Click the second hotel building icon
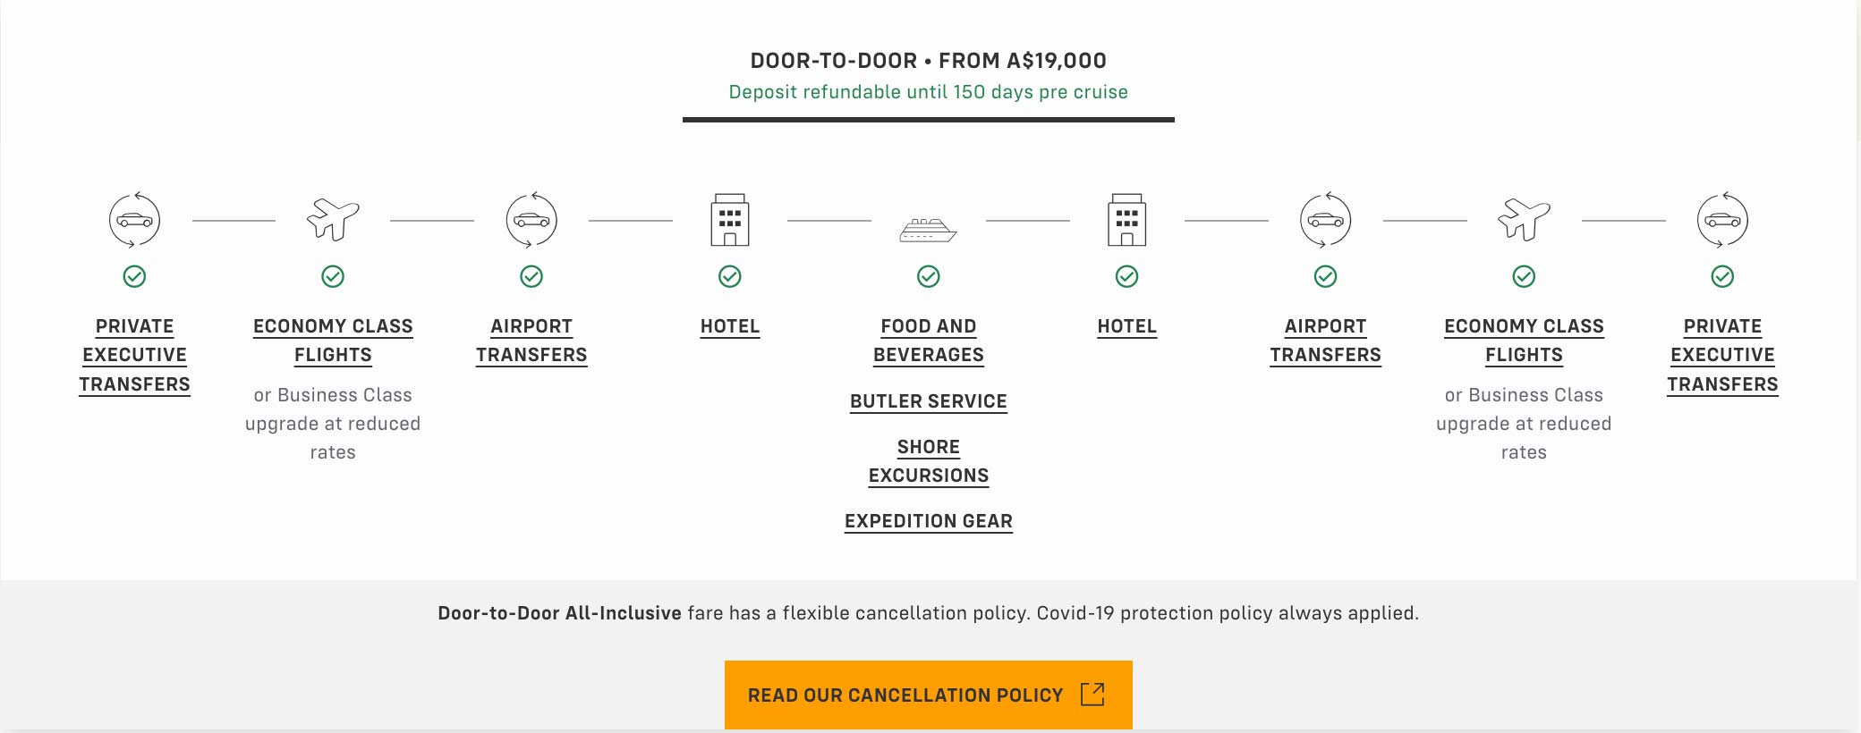 1127,217
